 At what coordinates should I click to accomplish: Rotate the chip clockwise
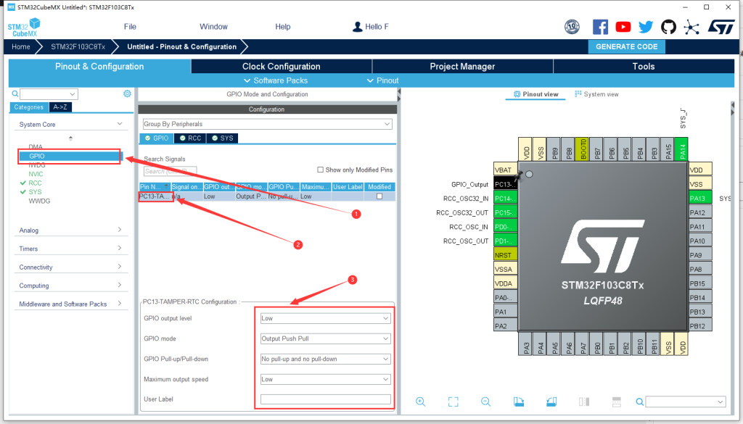tap(518, 402)
